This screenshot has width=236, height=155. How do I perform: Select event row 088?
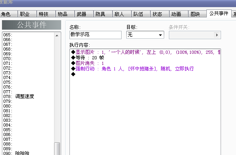(x=28, y=144)
